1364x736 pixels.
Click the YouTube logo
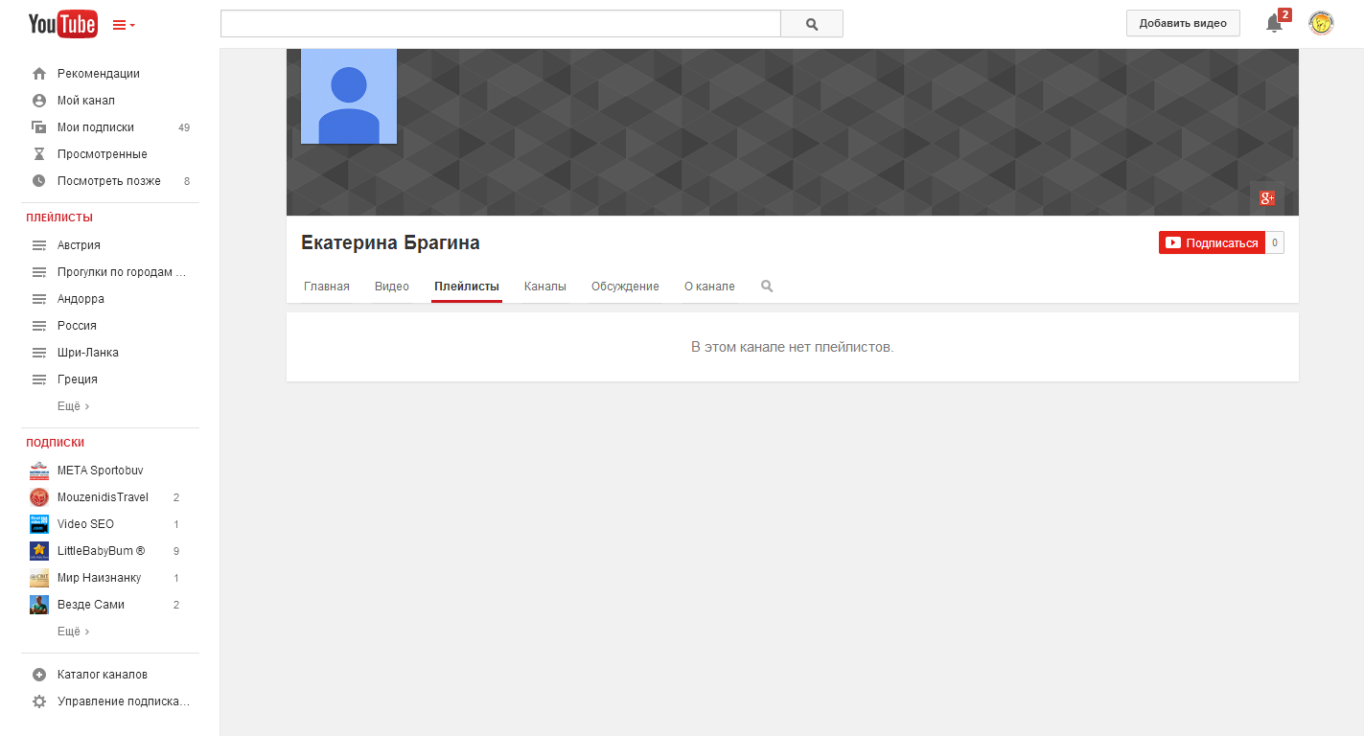click(62, 24)
